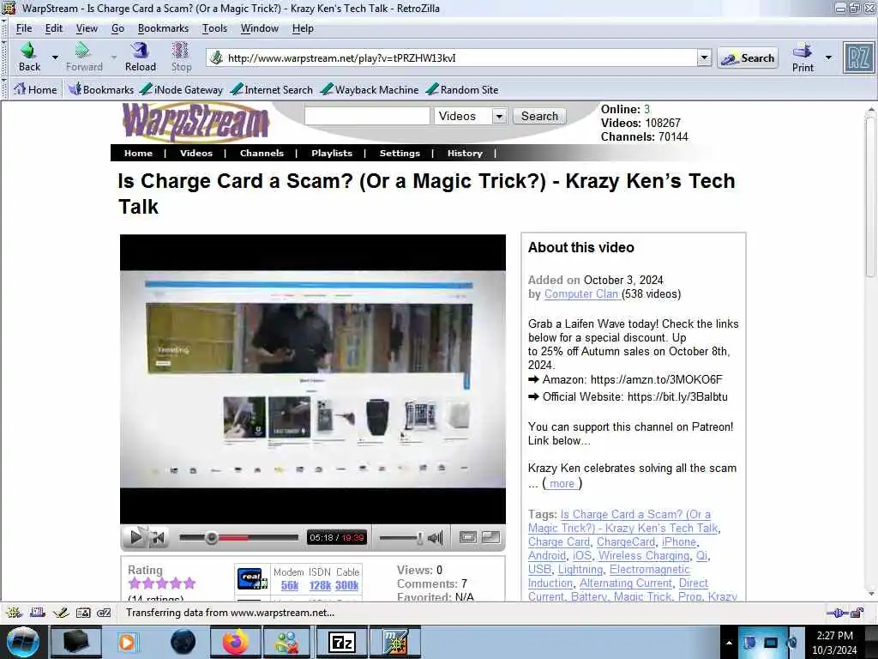The width and height of the screenshot is (878, 659).
Task: Click the browser toolbar Search button
Action: [748, 57]
